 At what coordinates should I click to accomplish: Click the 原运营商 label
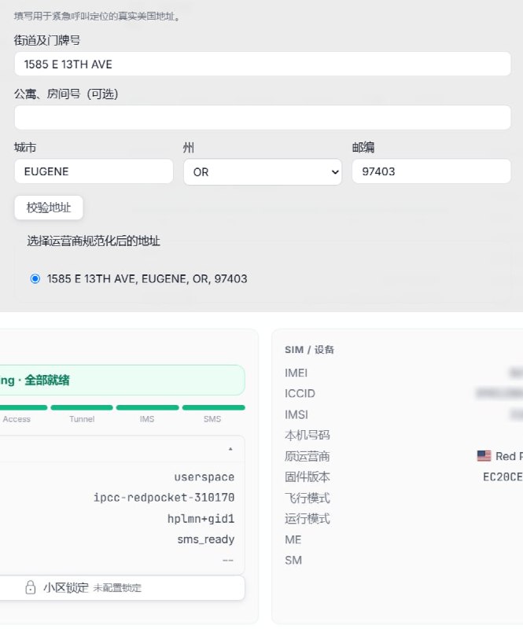pos(307,456)
